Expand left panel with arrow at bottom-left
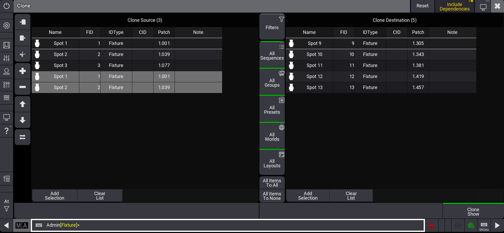Image resolution: width=504 pixels, height=233 pixels. point(7,225)
